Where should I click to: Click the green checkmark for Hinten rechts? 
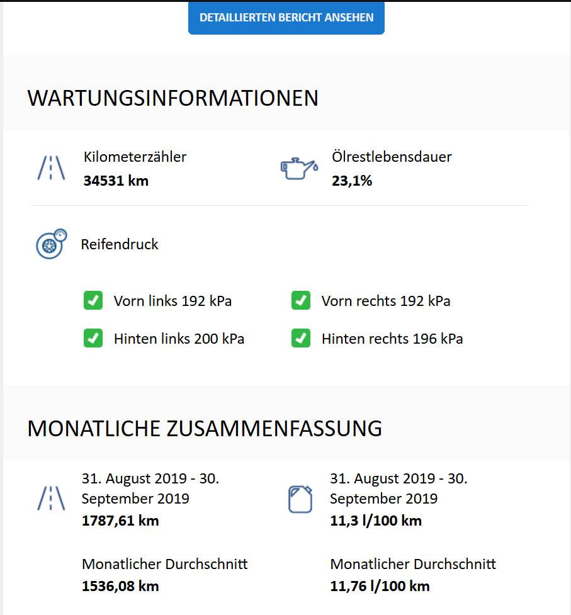pos(301,338)
